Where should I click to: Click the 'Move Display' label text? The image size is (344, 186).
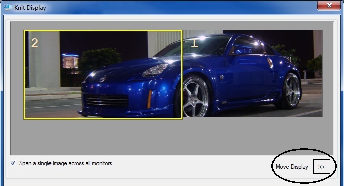tap(292, 167)
